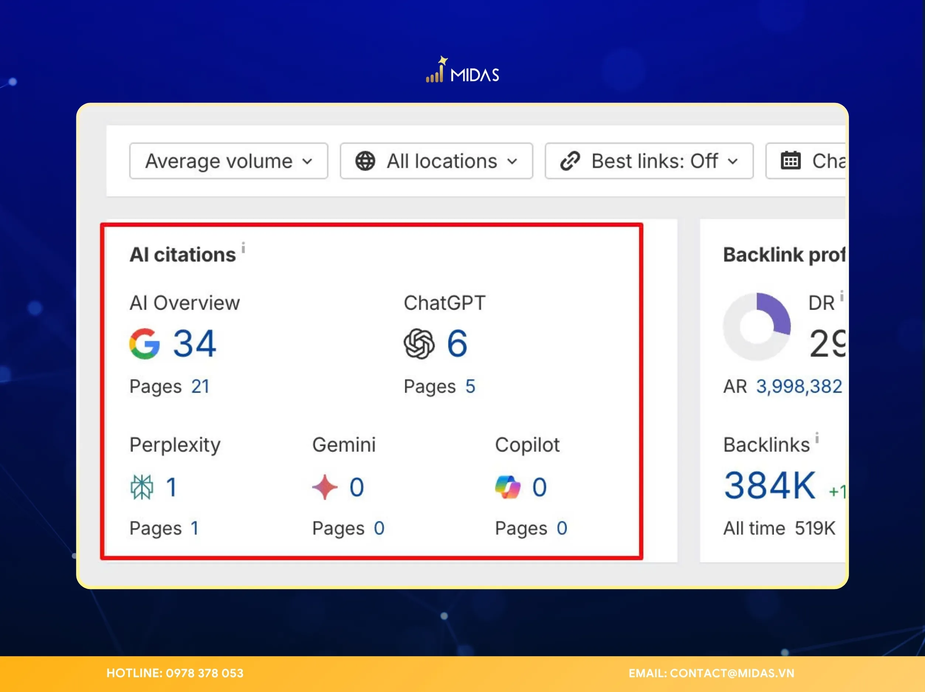Click ChatGPT Pages value 5
This screenshot has width=925, height=692.
pyautogui.click(x=470, y=386)
